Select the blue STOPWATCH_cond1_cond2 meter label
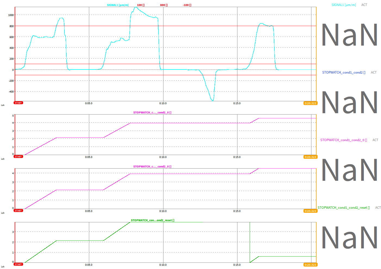 (344, 72)
